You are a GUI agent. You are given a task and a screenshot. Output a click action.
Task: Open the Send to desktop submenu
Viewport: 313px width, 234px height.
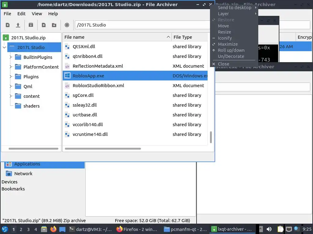point(234,8)
